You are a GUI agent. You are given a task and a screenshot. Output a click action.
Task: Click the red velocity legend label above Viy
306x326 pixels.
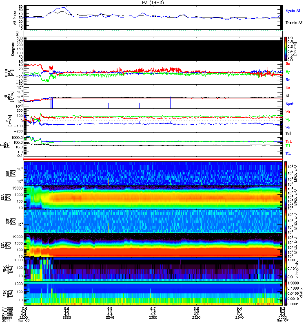[x=288, y=112]
